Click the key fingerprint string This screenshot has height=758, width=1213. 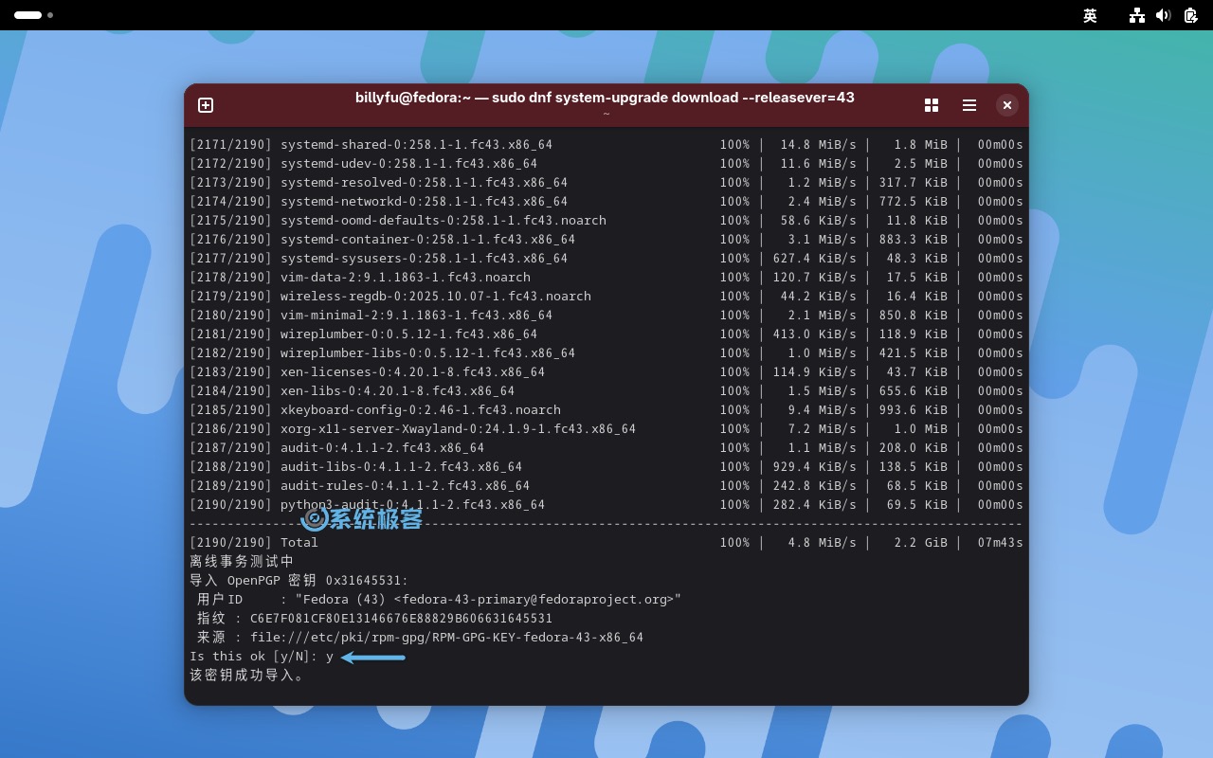coord(401,619)
